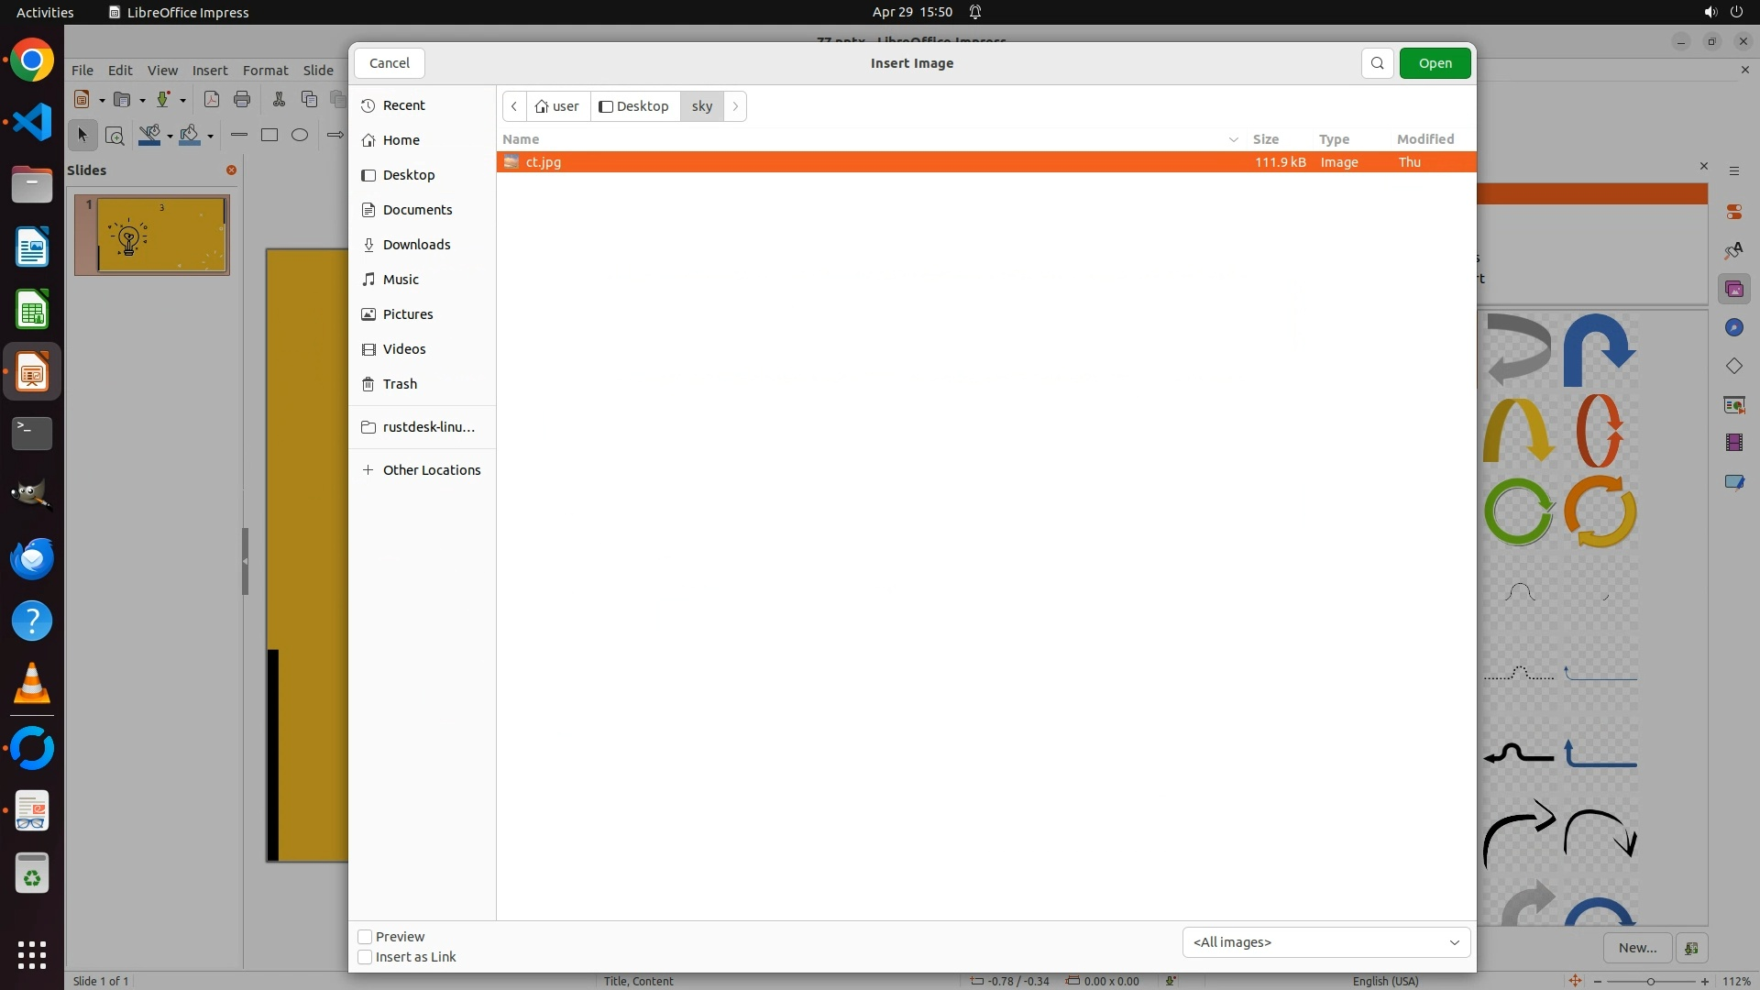Viewport: 1760px width, 990px height.
Task: Click the Export as PDF icon
Action: [212, 99]
